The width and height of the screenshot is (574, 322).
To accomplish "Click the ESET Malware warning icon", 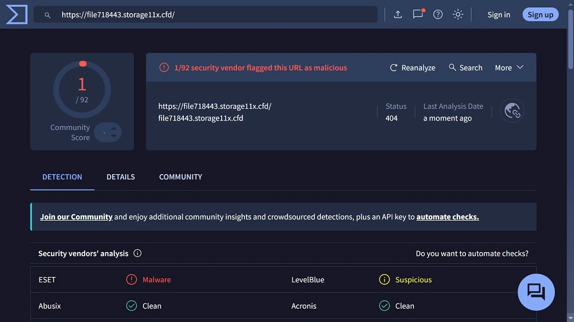I will tap(131, 280).
